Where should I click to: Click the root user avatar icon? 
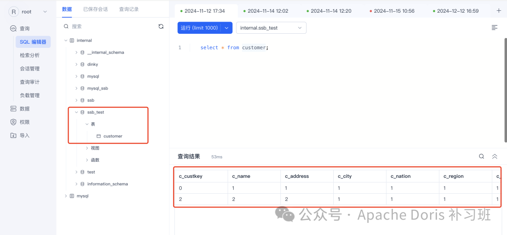(x=13, y=12)
